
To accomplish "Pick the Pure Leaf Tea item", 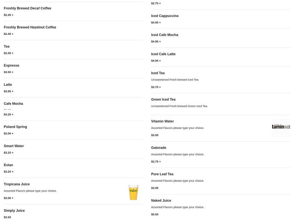I will pos(162,174).
